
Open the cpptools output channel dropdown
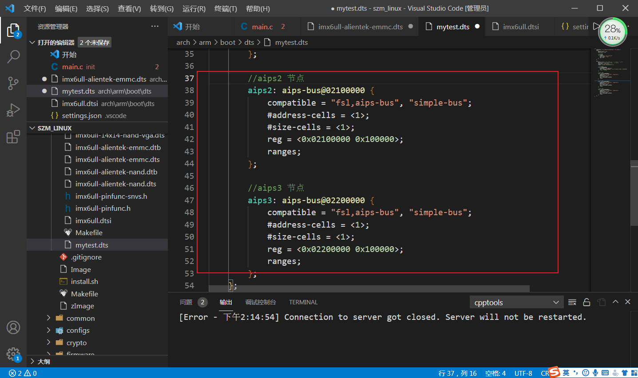point(516,303)
